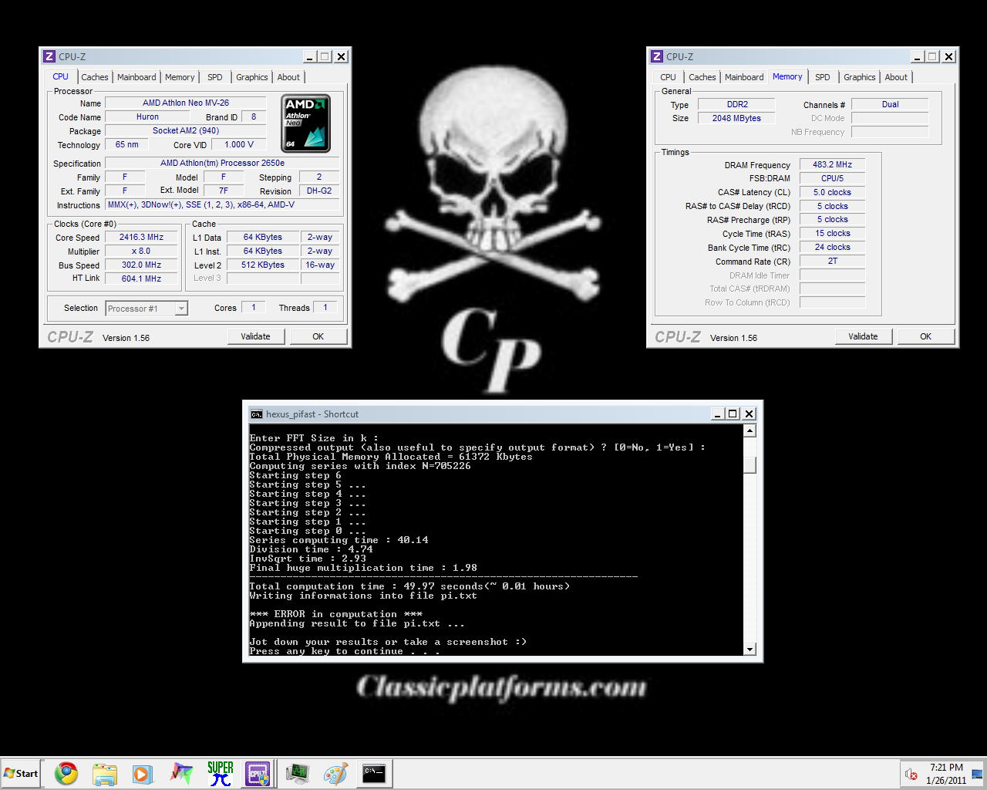Viewport: 987px width, 790px height.
Task: Select Mainboard tab in right CPU-Z window
Action: coord(744,77)
